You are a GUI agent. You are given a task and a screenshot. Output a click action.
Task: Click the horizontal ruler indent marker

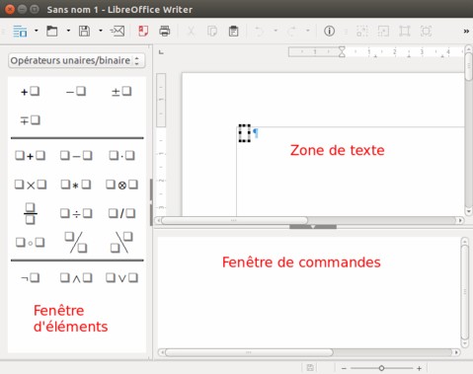coord(342,51)
